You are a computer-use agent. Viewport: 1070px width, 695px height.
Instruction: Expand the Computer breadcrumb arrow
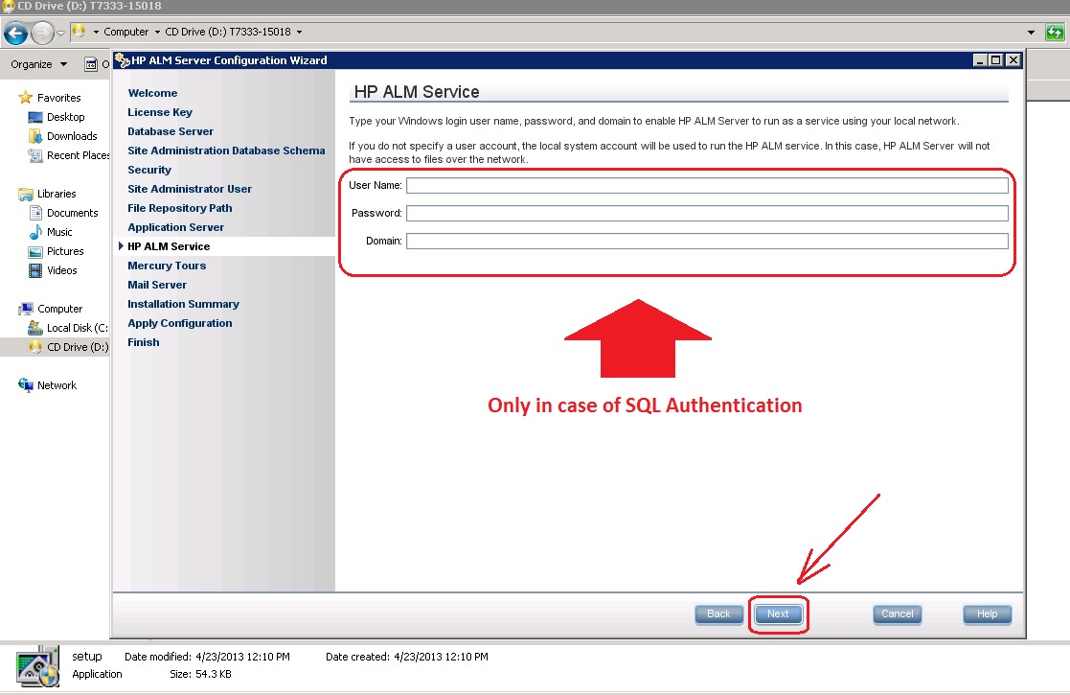coord(157,32)
